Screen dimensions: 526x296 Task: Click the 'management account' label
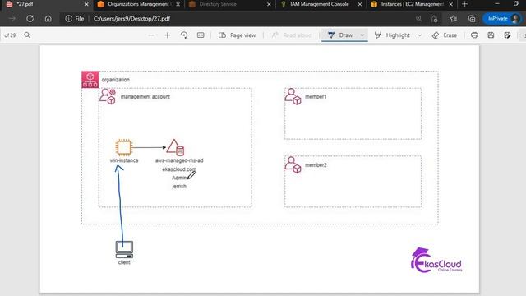[145, 97]
